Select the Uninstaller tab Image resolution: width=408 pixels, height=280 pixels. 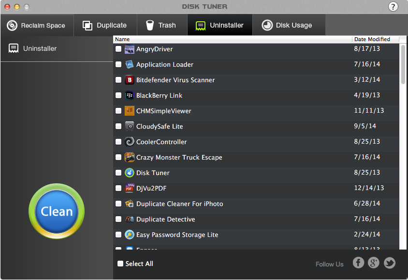(220, 25)
